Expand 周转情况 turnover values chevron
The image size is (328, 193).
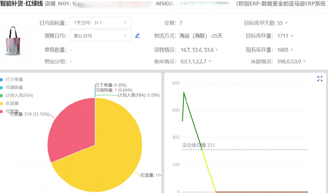tap(217, 50)
